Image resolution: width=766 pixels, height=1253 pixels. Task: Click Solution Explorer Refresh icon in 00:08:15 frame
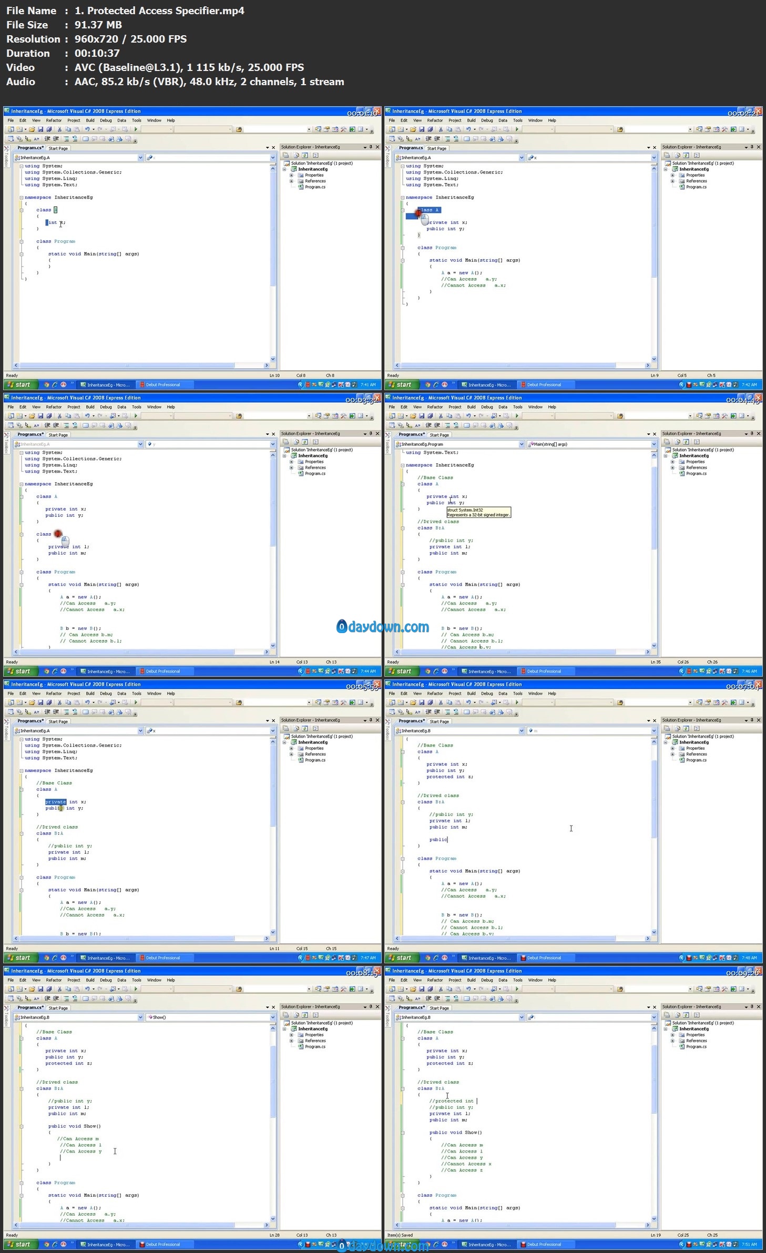(304, 1015)
